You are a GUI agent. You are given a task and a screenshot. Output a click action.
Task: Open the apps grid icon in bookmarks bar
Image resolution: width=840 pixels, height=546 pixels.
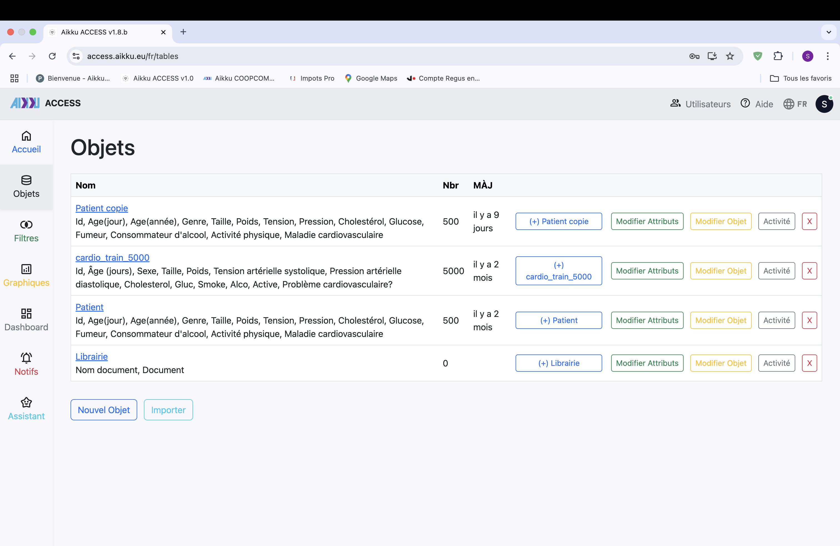(14, 78)
